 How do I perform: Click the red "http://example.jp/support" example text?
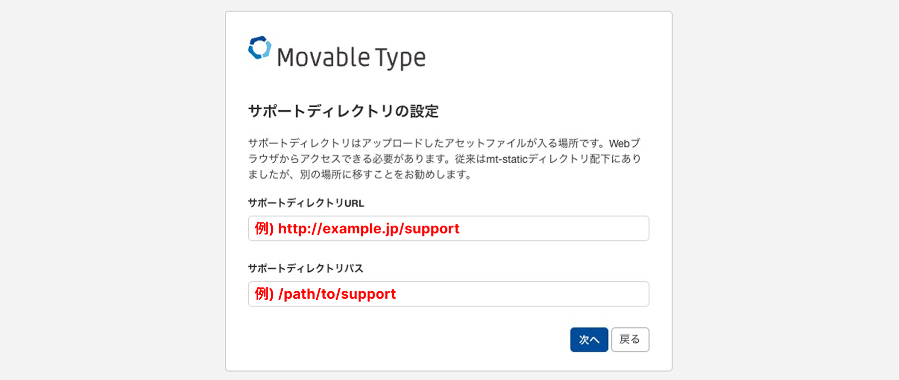coord(369,228)
